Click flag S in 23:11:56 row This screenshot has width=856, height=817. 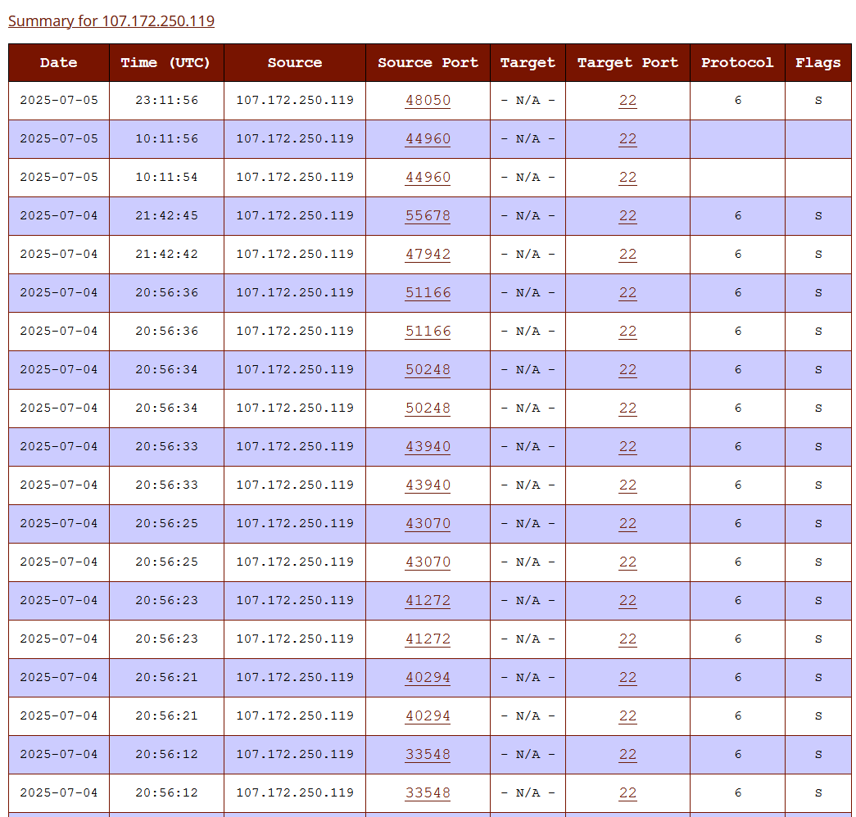(818, 101)
